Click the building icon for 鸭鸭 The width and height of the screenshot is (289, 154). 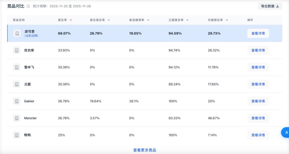(17, 135)
